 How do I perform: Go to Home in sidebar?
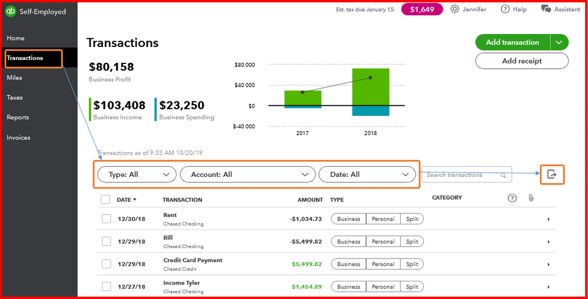pos(15,38)
